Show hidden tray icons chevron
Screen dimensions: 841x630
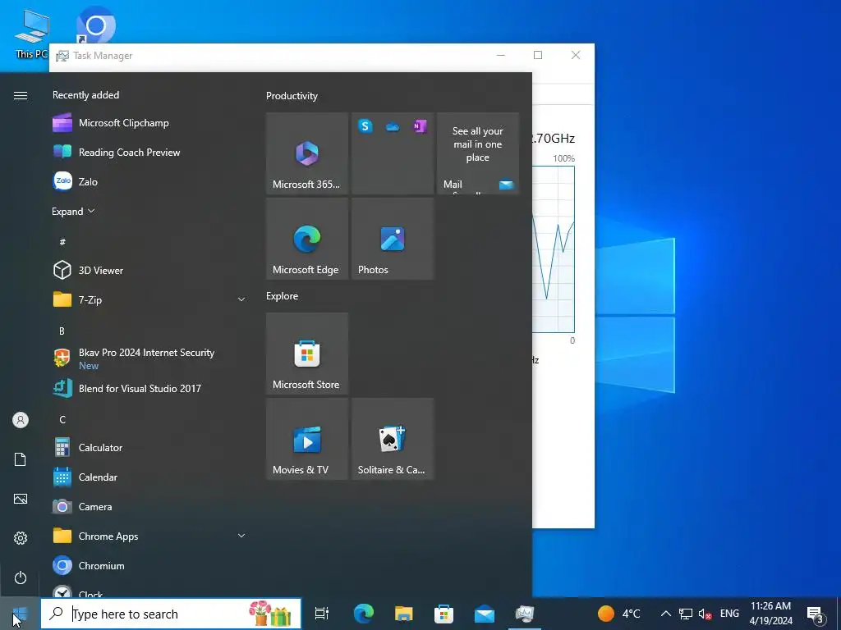pyautogui.click(x=665, y=614)
